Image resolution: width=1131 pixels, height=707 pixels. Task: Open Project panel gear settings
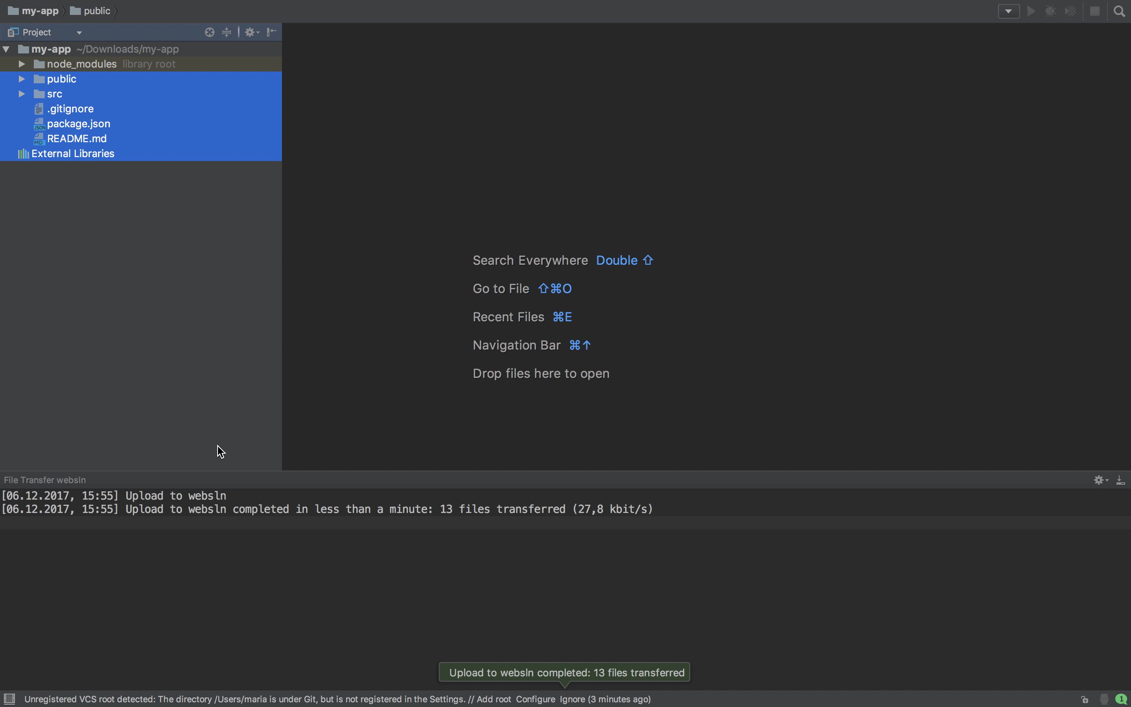click(x=252, y=32)
